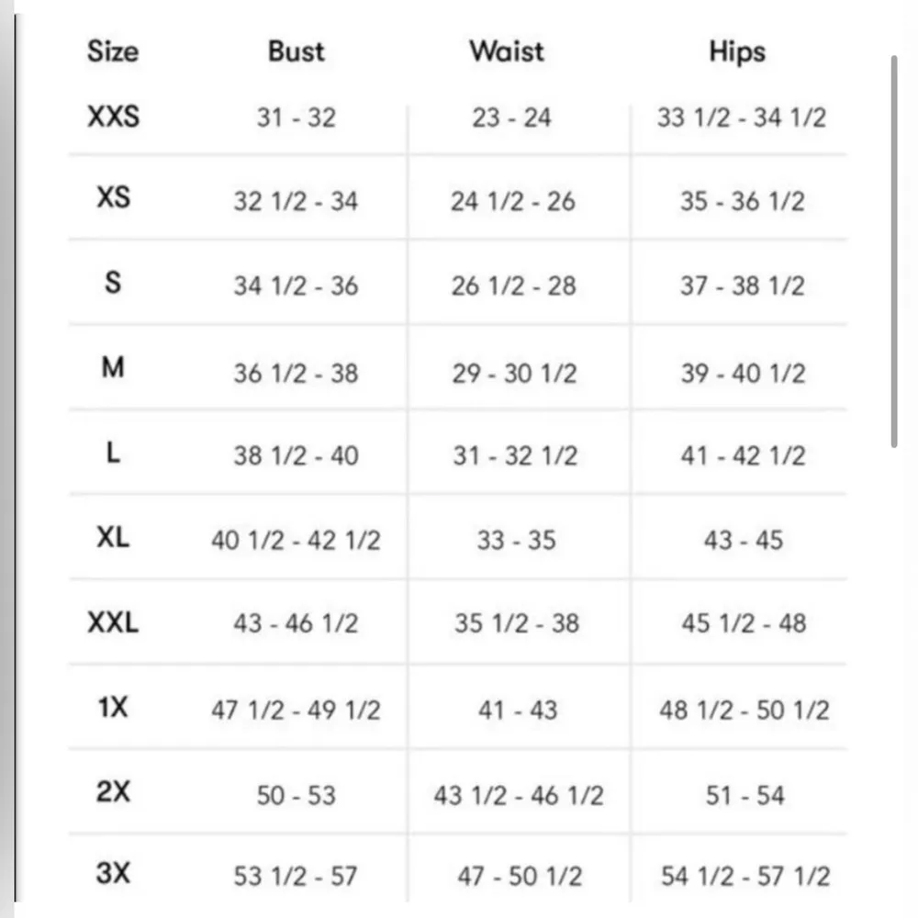
Task: Select the XXS size row label
Action: point(113,118)
